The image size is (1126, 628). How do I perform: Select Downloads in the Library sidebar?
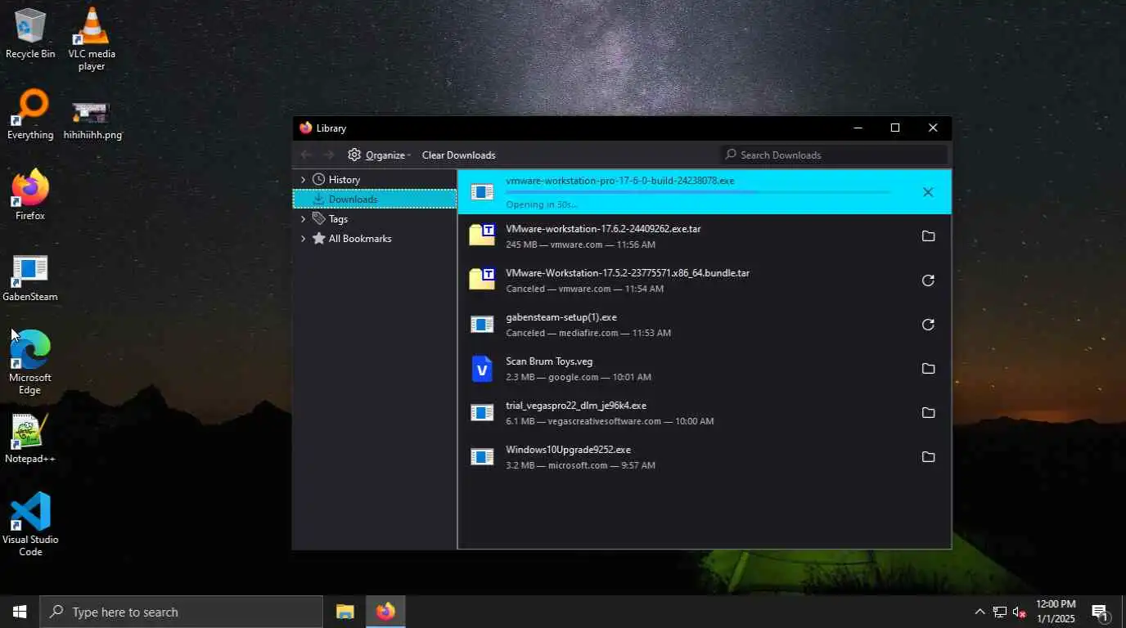(x=374, y=199)
